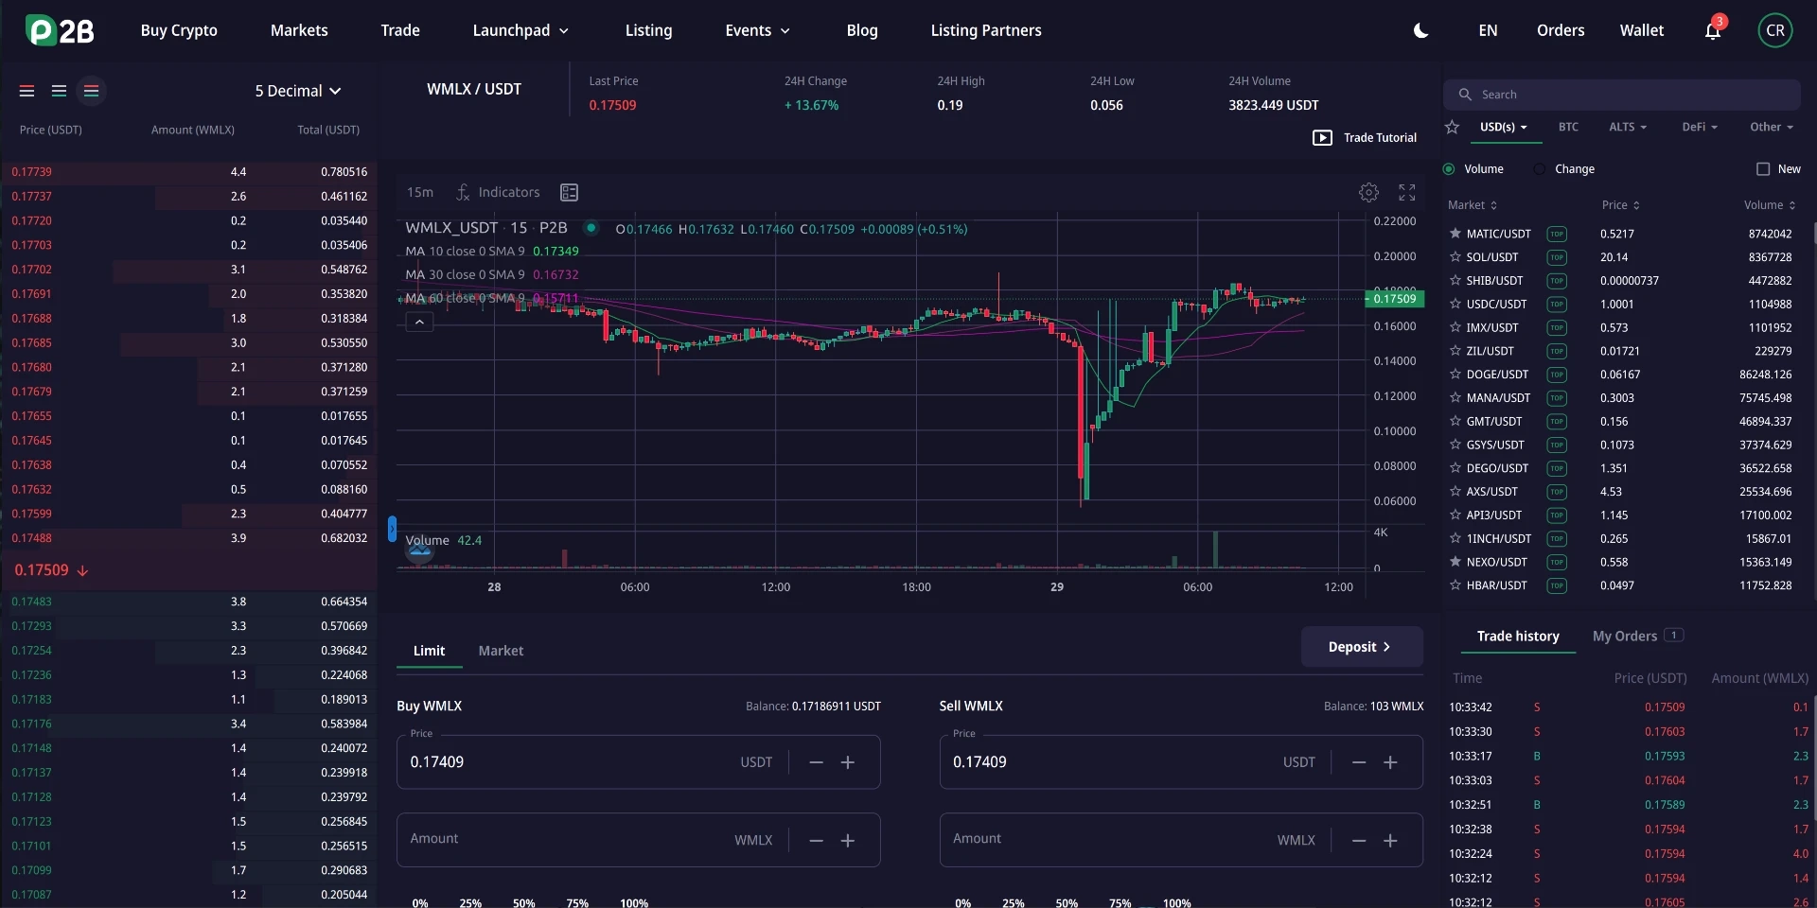
Task: Click the Trade Tutorial video icon
Action: tap(1322, 138)
